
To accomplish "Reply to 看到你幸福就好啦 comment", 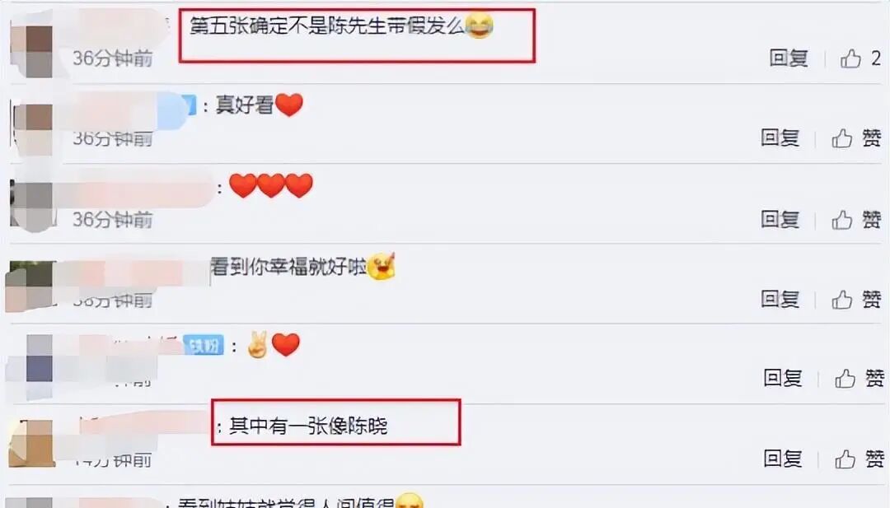I will [x=780, y=299].
